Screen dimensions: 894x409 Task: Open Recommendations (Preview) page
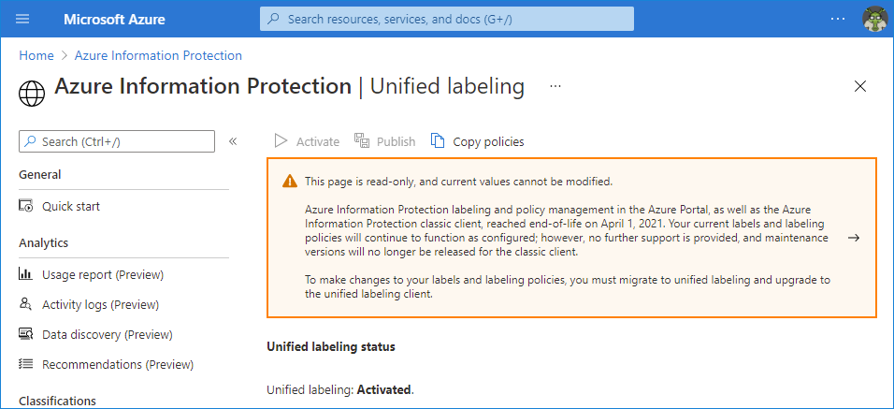click(x=118, y=364)
